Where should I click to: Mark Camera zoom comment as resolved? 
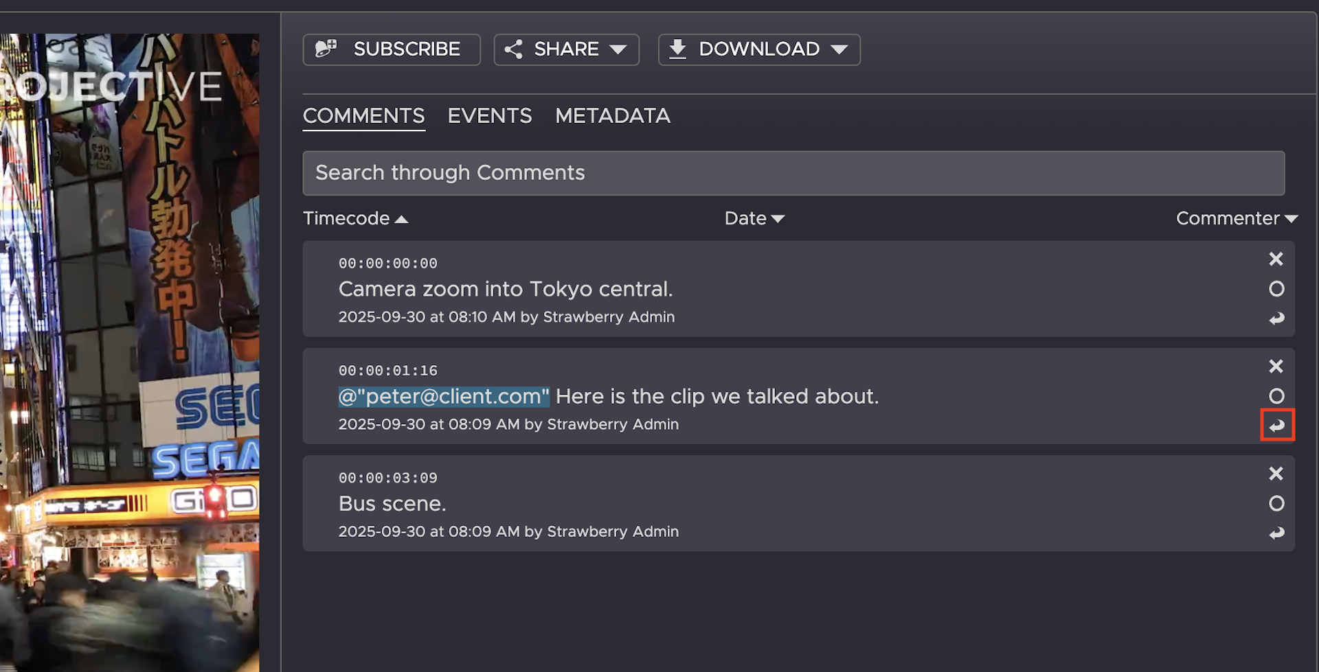[x=1276, y=289]
